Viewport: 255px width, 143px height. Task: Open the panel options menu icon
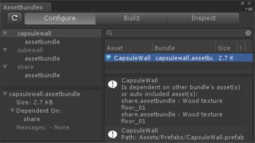click(x=249, y=9)
